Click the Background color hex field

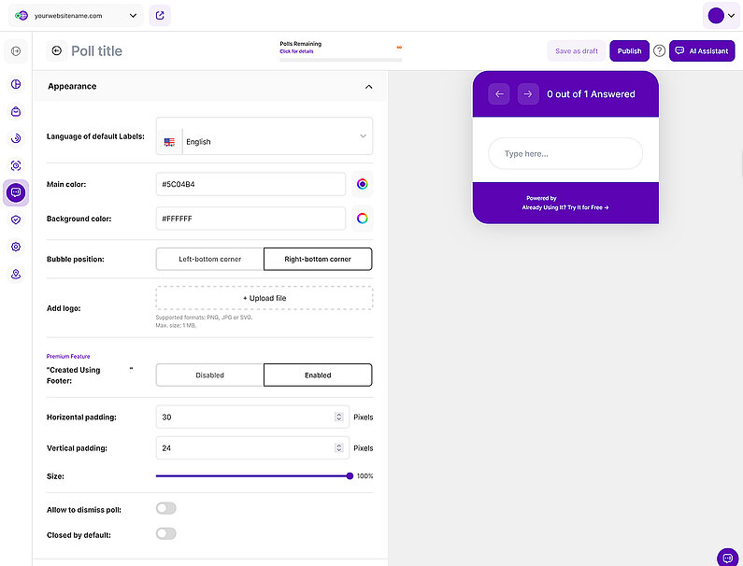click(x=250, y=219)
